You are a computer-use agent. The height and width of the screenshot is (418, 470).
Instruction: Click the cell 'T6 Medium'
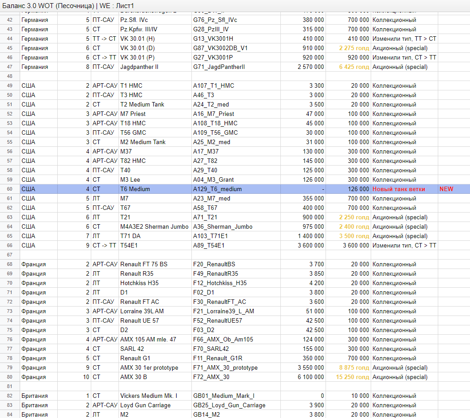pos(155,189)
